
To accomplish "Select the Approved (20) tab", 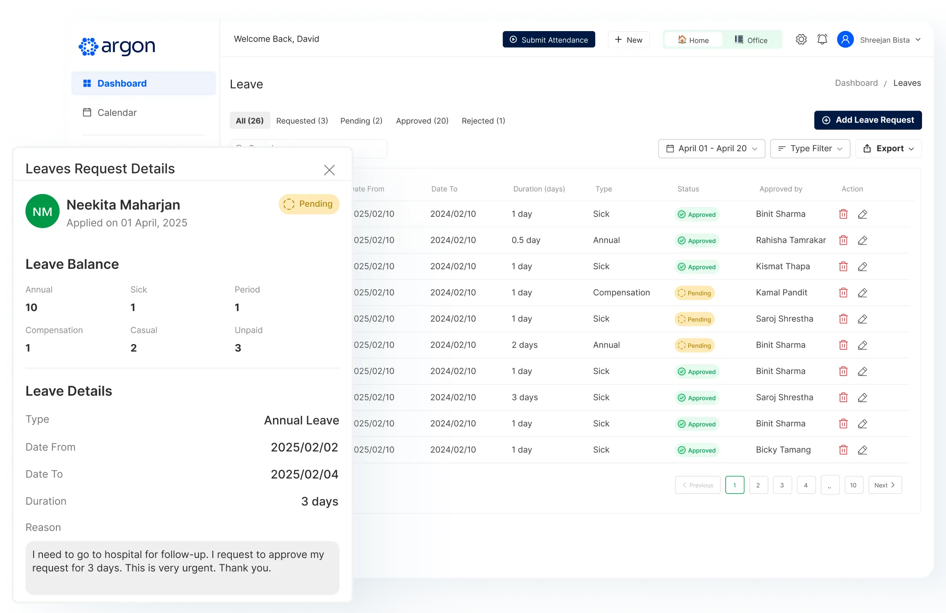I will pyautogui.click(x=422, y=121).
